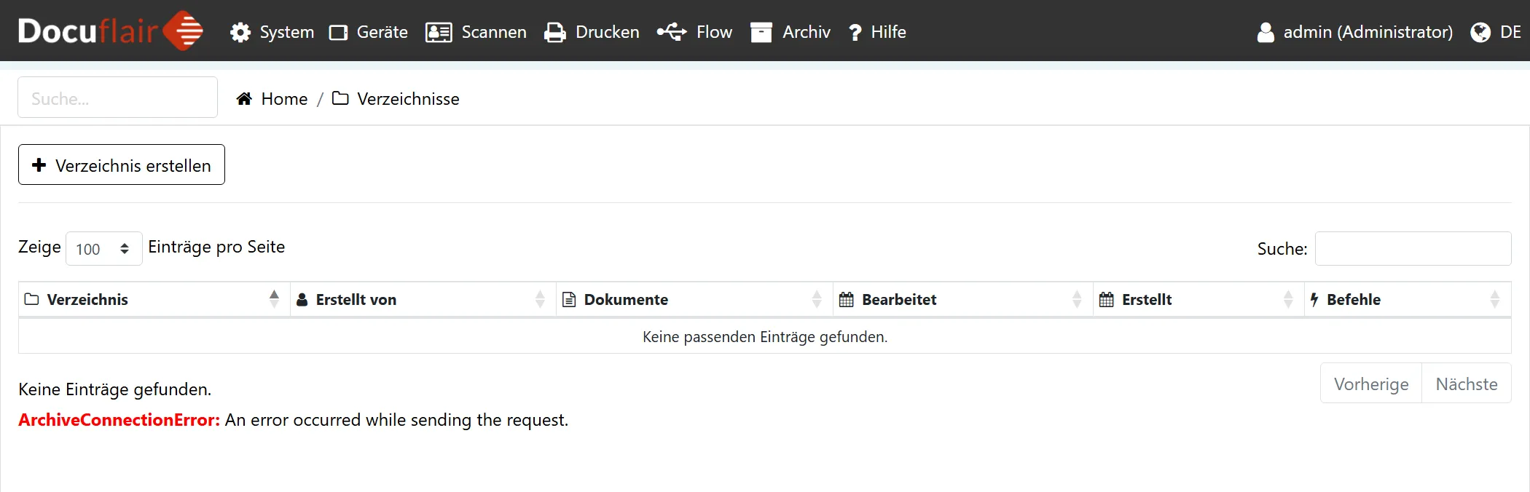Open the admin (Administrator) user menu

click(x=1355, y=32)
